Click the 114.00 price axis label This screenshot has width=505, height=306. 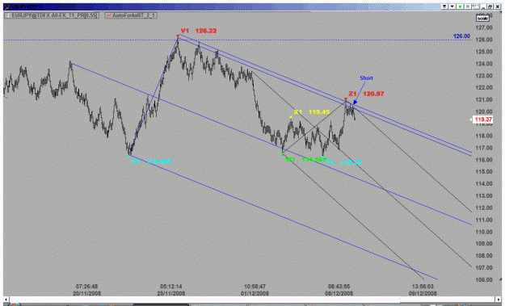pyautogui.click(x=484, y=184)
